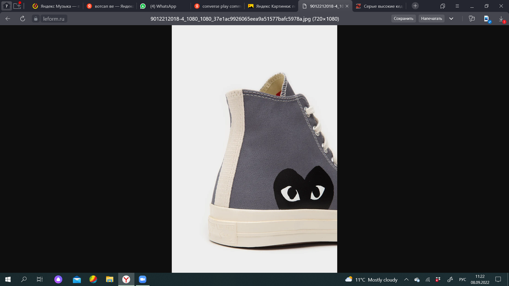Viewport: 509px width, 286px height.
Task: Click the padlock site security icon
Action: (x=35, y=18)
